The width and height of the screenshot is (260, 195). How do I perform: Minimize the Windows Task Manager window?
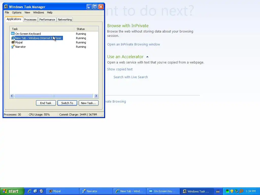pos(89,7)
